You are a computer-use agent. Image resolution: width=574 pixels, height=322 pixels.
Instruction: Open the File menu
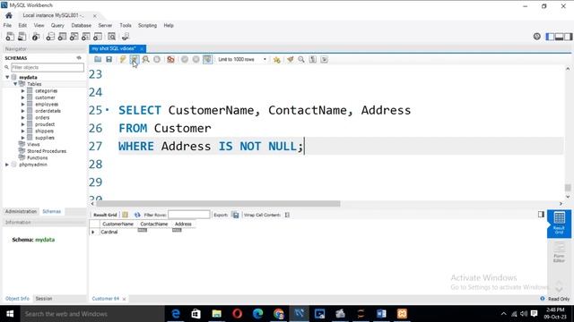(x=7, y=26)
